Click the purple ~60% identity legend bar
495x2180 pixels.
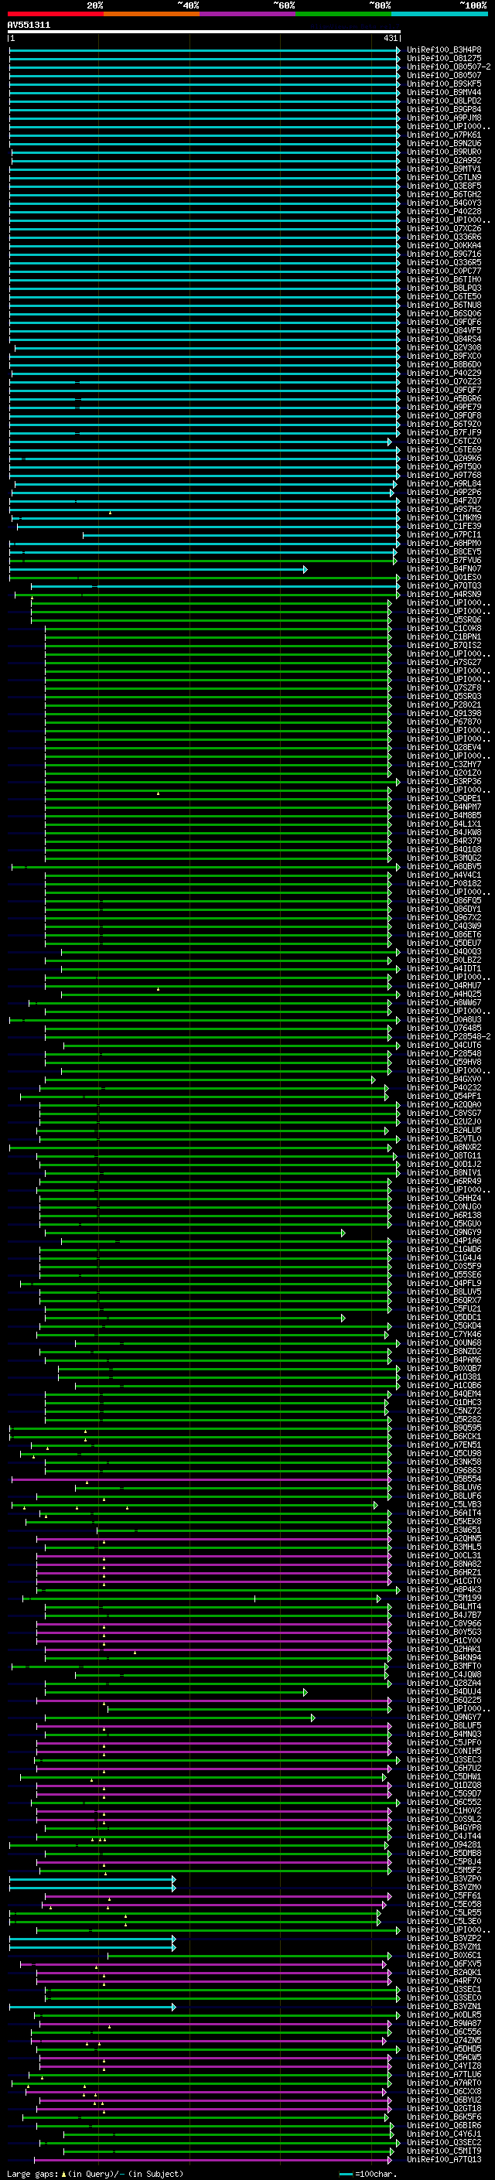point(247,14)
